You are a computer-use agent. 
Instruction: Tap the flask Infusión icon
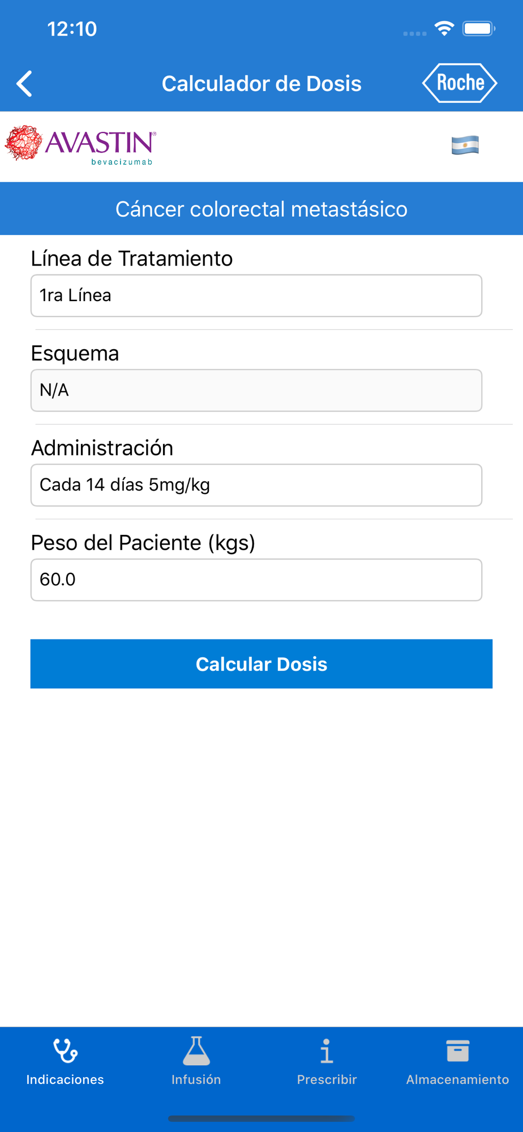point(196,1050)
